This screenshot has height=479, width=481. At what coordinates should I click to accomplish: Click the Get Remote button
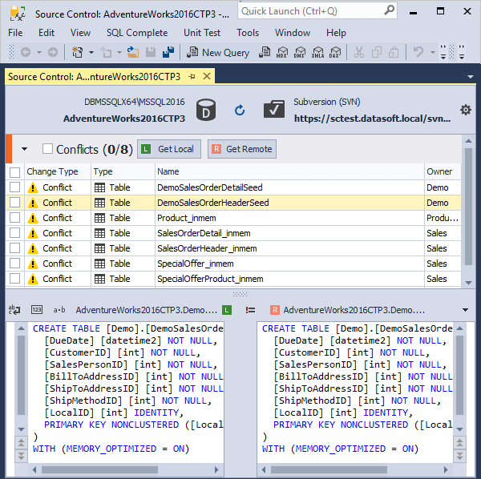242,149
